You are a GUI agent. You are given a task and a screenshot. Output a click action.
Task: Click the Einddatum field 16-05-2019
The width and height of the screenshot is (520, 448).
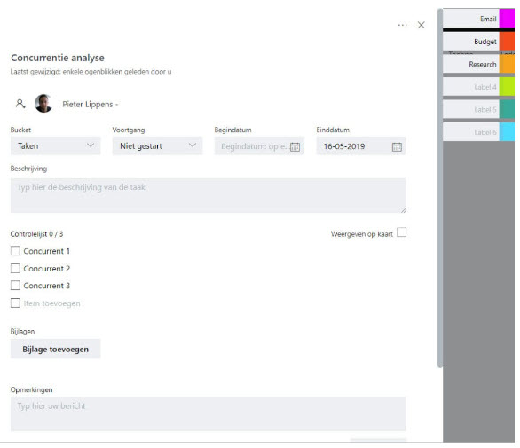(x=361, y=145)
